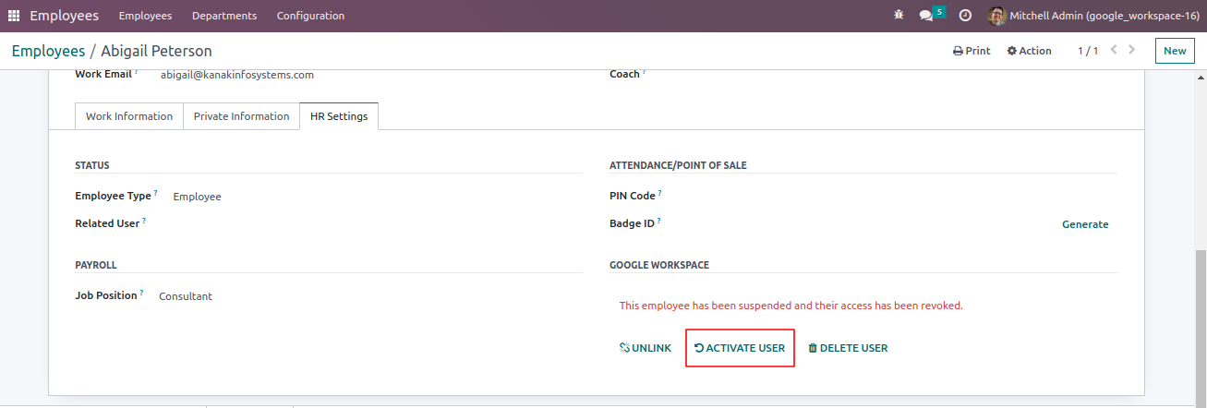Viewport: 1207px width, 408px height.
Task: Select the HR Settings tab
Action: point(339,116)
